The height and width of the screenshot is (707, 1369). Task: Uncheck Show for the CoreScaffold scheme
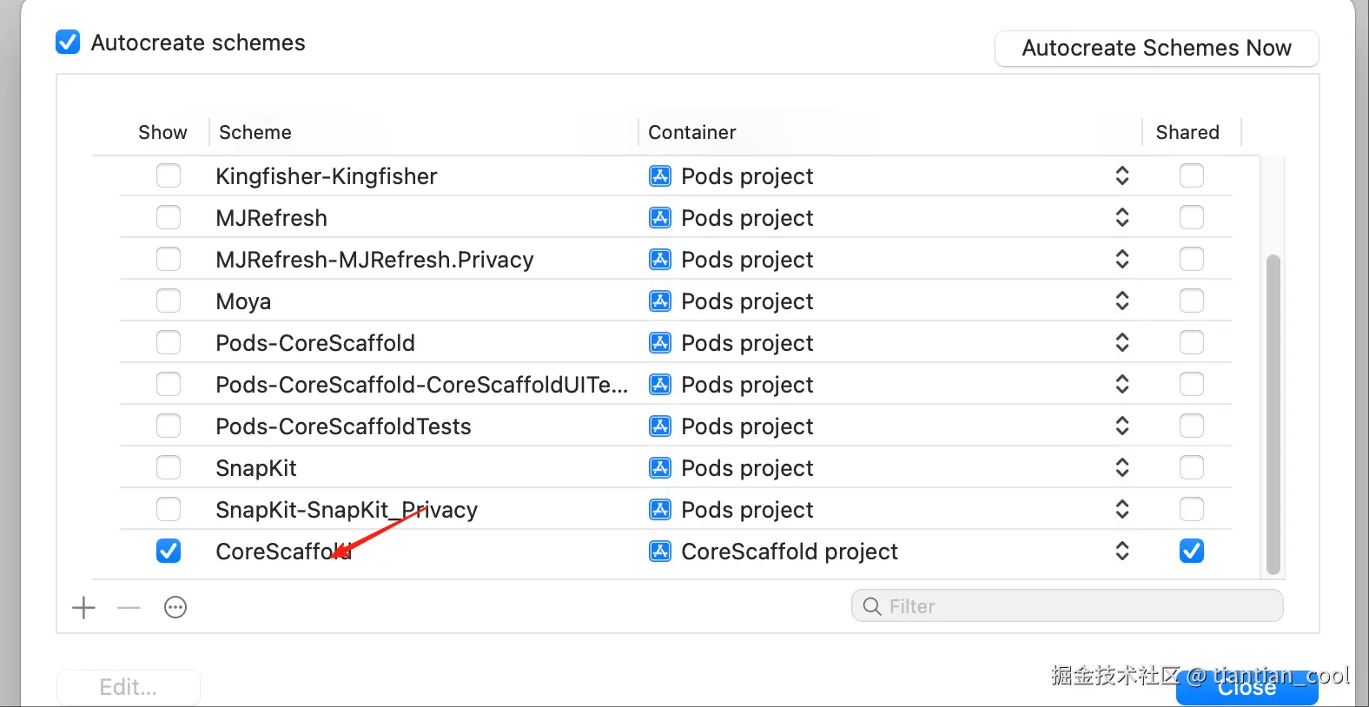click(x=169, y=552)
